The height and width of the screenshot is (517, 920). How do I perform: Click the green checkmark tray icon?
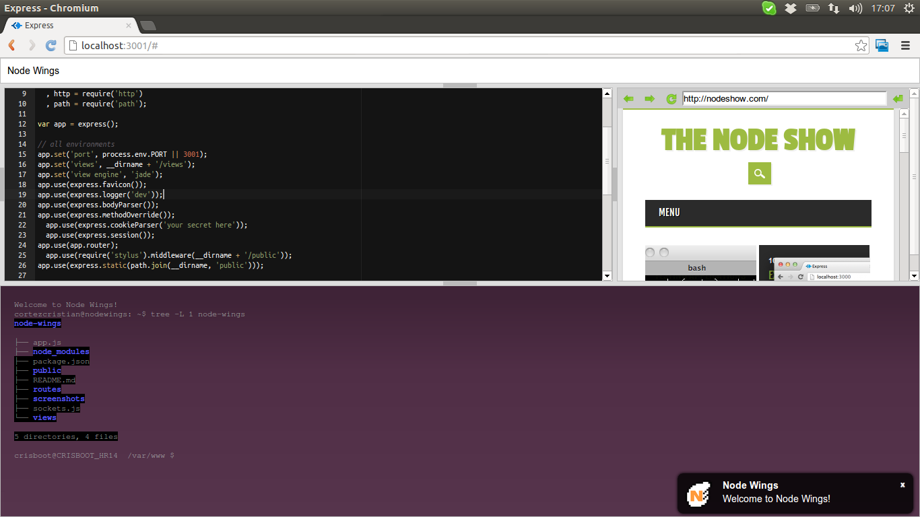pyautogui.click(x=769, y=8)
